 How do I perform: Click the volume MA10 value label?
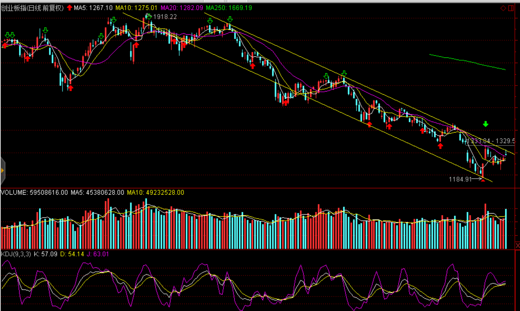point(155,192)
